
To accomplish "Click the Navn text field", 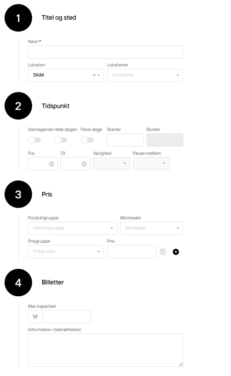I will pos(105,52).
